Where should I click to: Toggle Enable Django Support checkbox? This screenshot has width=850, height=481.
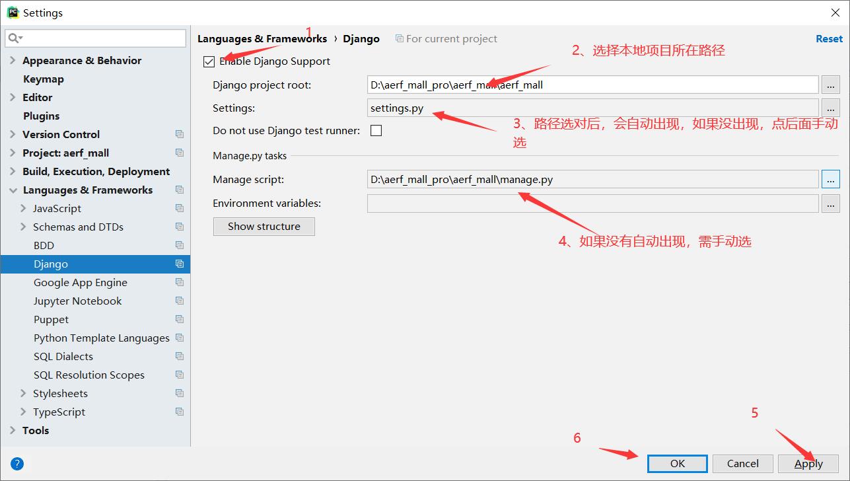pyautogui.click(x=209, y=61)
